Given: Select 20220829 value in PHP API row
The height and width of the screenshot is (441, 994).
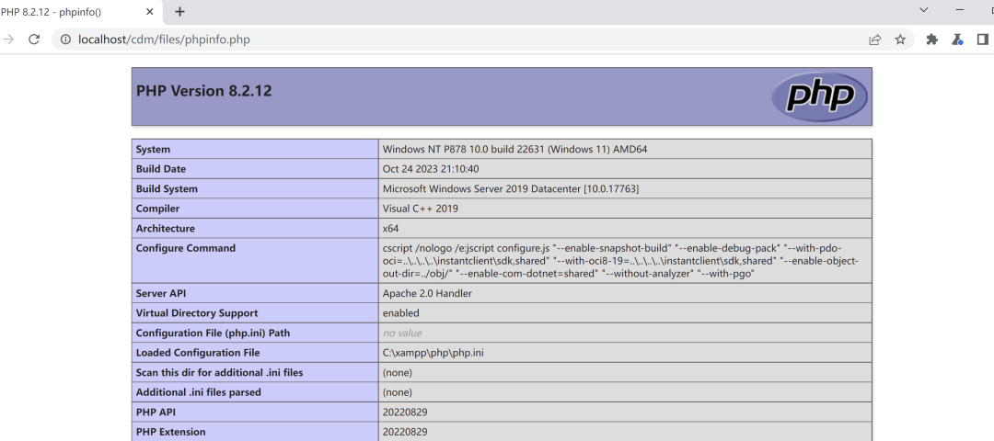Looking at the screenshot, I should (x=405, y=412).
